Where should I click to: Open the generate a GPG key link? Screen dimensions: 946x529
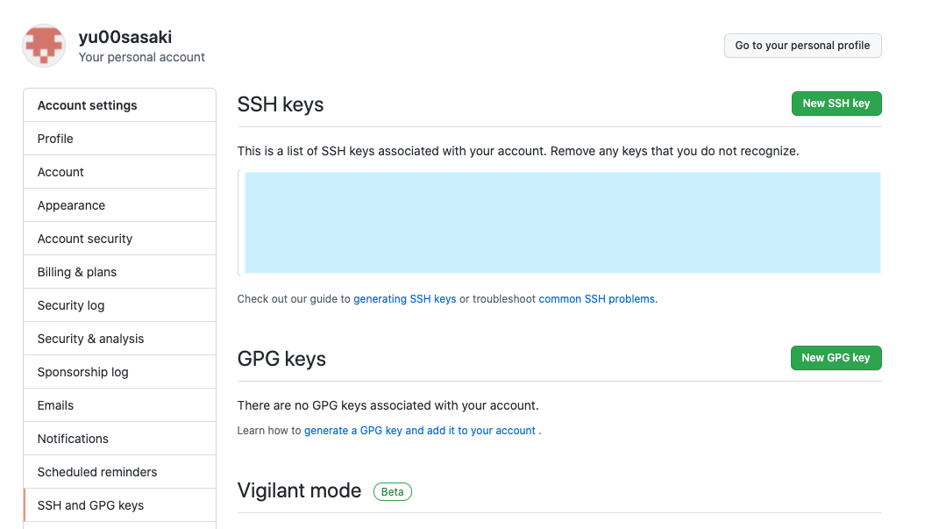(x=421, y=430)
